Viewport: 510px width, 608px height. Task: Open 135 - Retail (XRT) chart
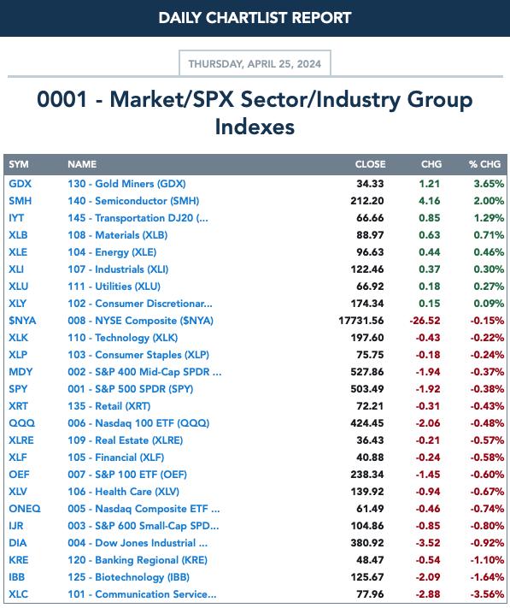point(108,406)
